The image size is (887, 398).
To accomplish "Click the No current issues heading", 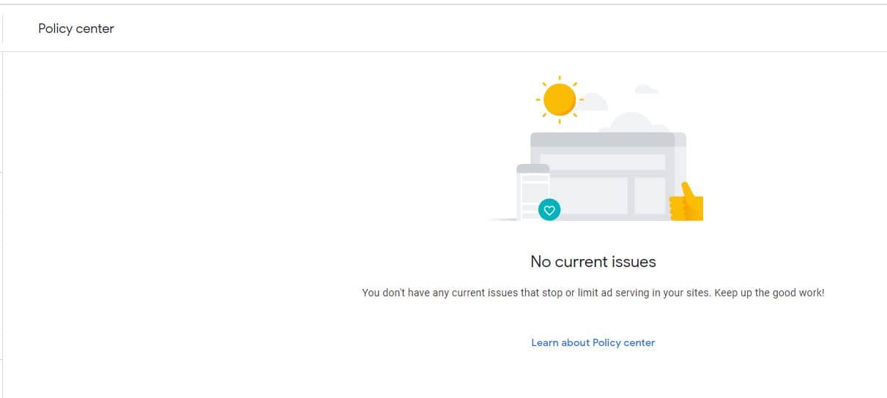I will pos(593,261).
